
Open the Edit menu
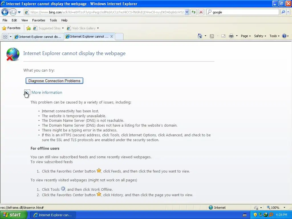14,20
